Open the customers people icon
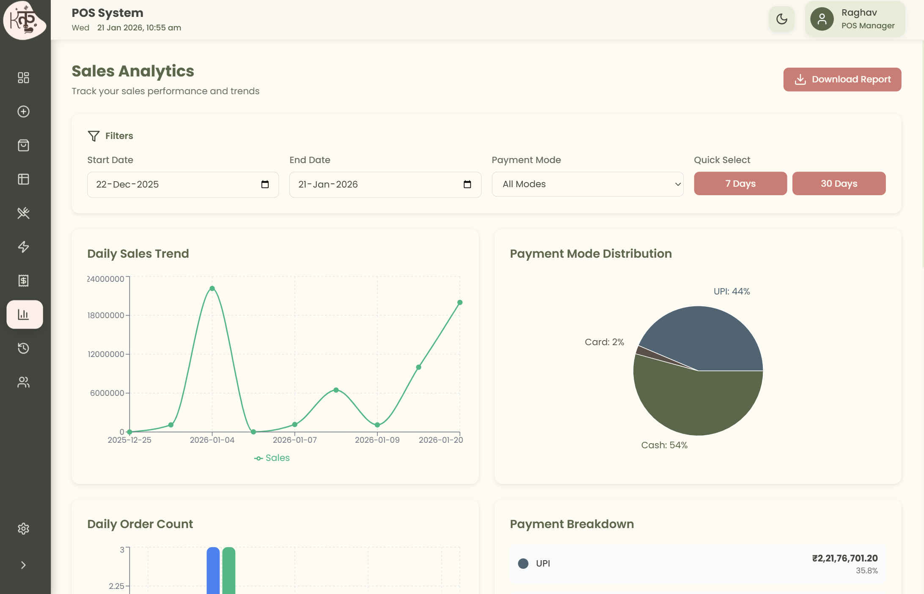 [24, 382]
